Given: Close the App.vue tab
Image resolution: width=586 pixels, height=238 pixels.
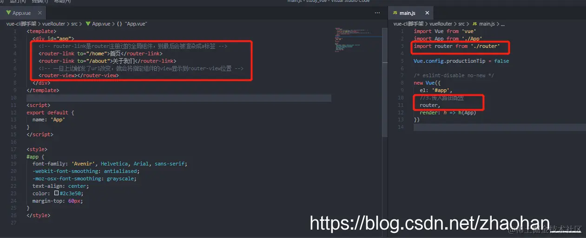Looking at the screenshot, I should pyautogui.click(x=40, y=13).
